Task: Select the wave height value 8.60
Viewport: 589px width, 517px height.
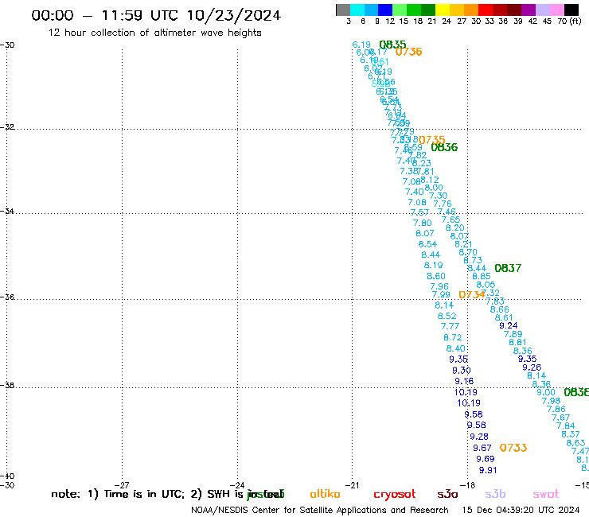Action: [436, 276]
